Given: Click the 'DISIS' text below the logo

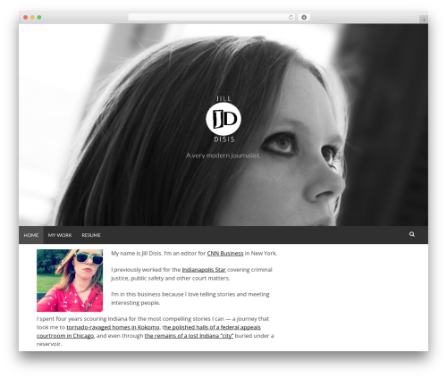Looking at the screenshot, I should [x=224, y=139].
